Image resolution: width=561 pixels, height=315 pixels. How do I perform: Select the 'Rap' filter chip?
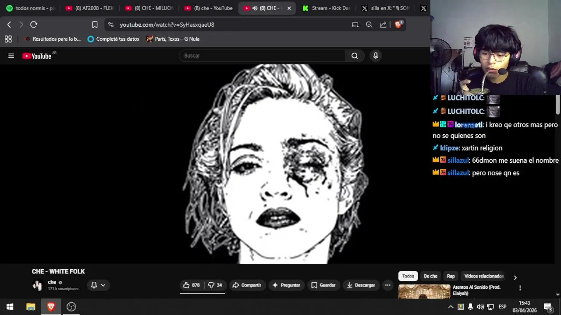click(x=451, y=276)
